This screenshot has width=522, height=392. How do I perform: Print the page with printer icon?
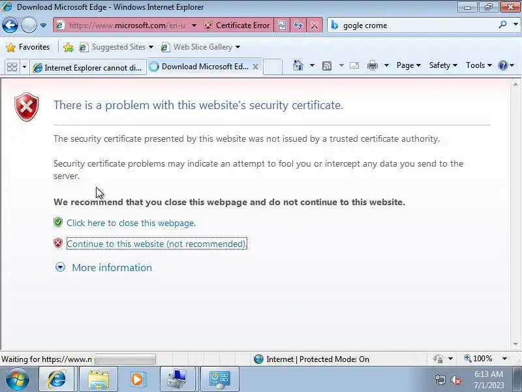pyautogui.click(x=372, y=65)
